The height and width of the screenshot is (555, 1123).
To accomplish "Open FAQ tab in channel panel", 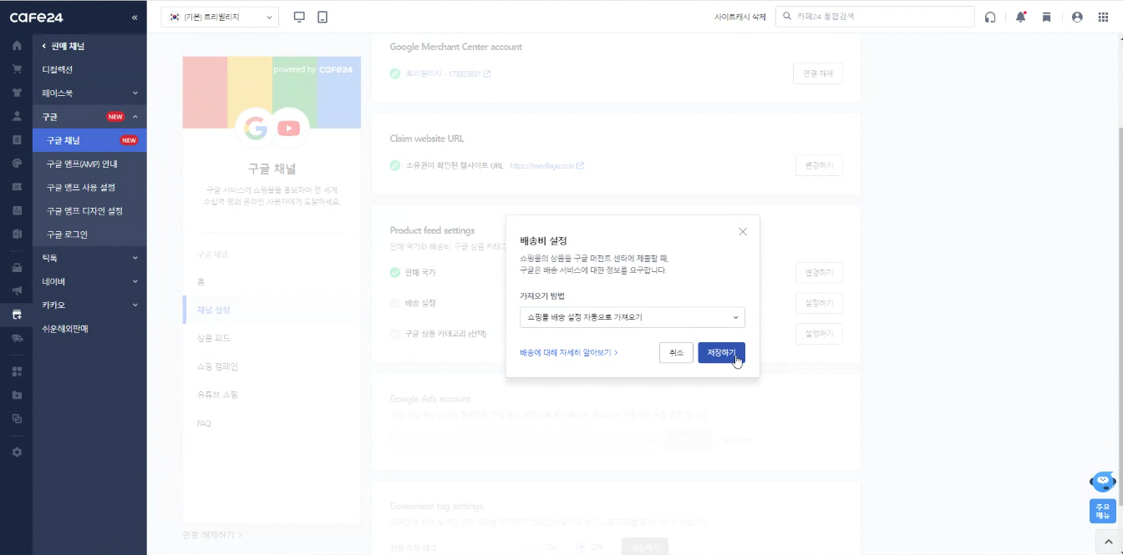I will coord(204,423).
